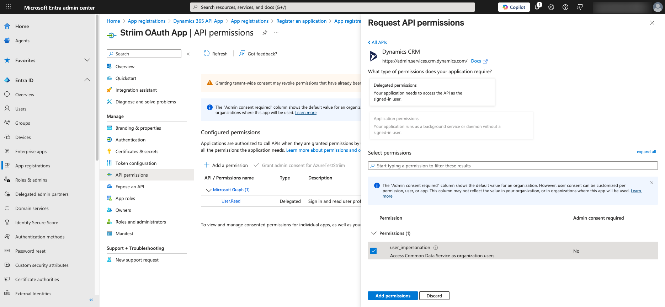Click the Add permissions button
The width and height of the screenshot is (665, 307).
[x=393, y=296]
